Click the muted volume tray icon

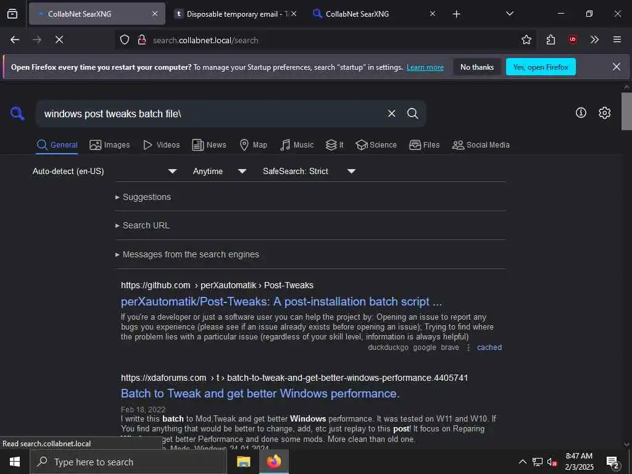coord(551,462)
